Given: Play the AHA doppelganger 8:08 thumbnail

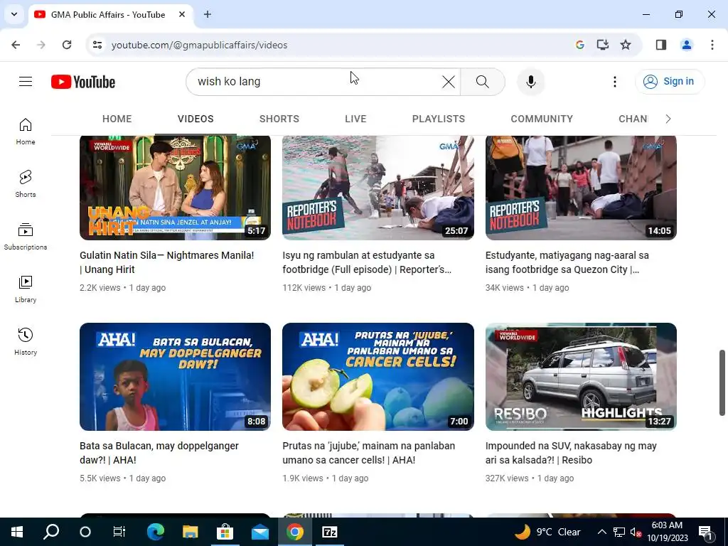Looking at the screenshot, I should 175,377.
